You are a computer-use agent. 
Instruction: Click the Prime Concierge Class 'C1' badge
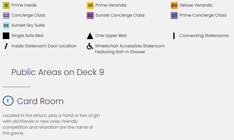coord(174,16)
